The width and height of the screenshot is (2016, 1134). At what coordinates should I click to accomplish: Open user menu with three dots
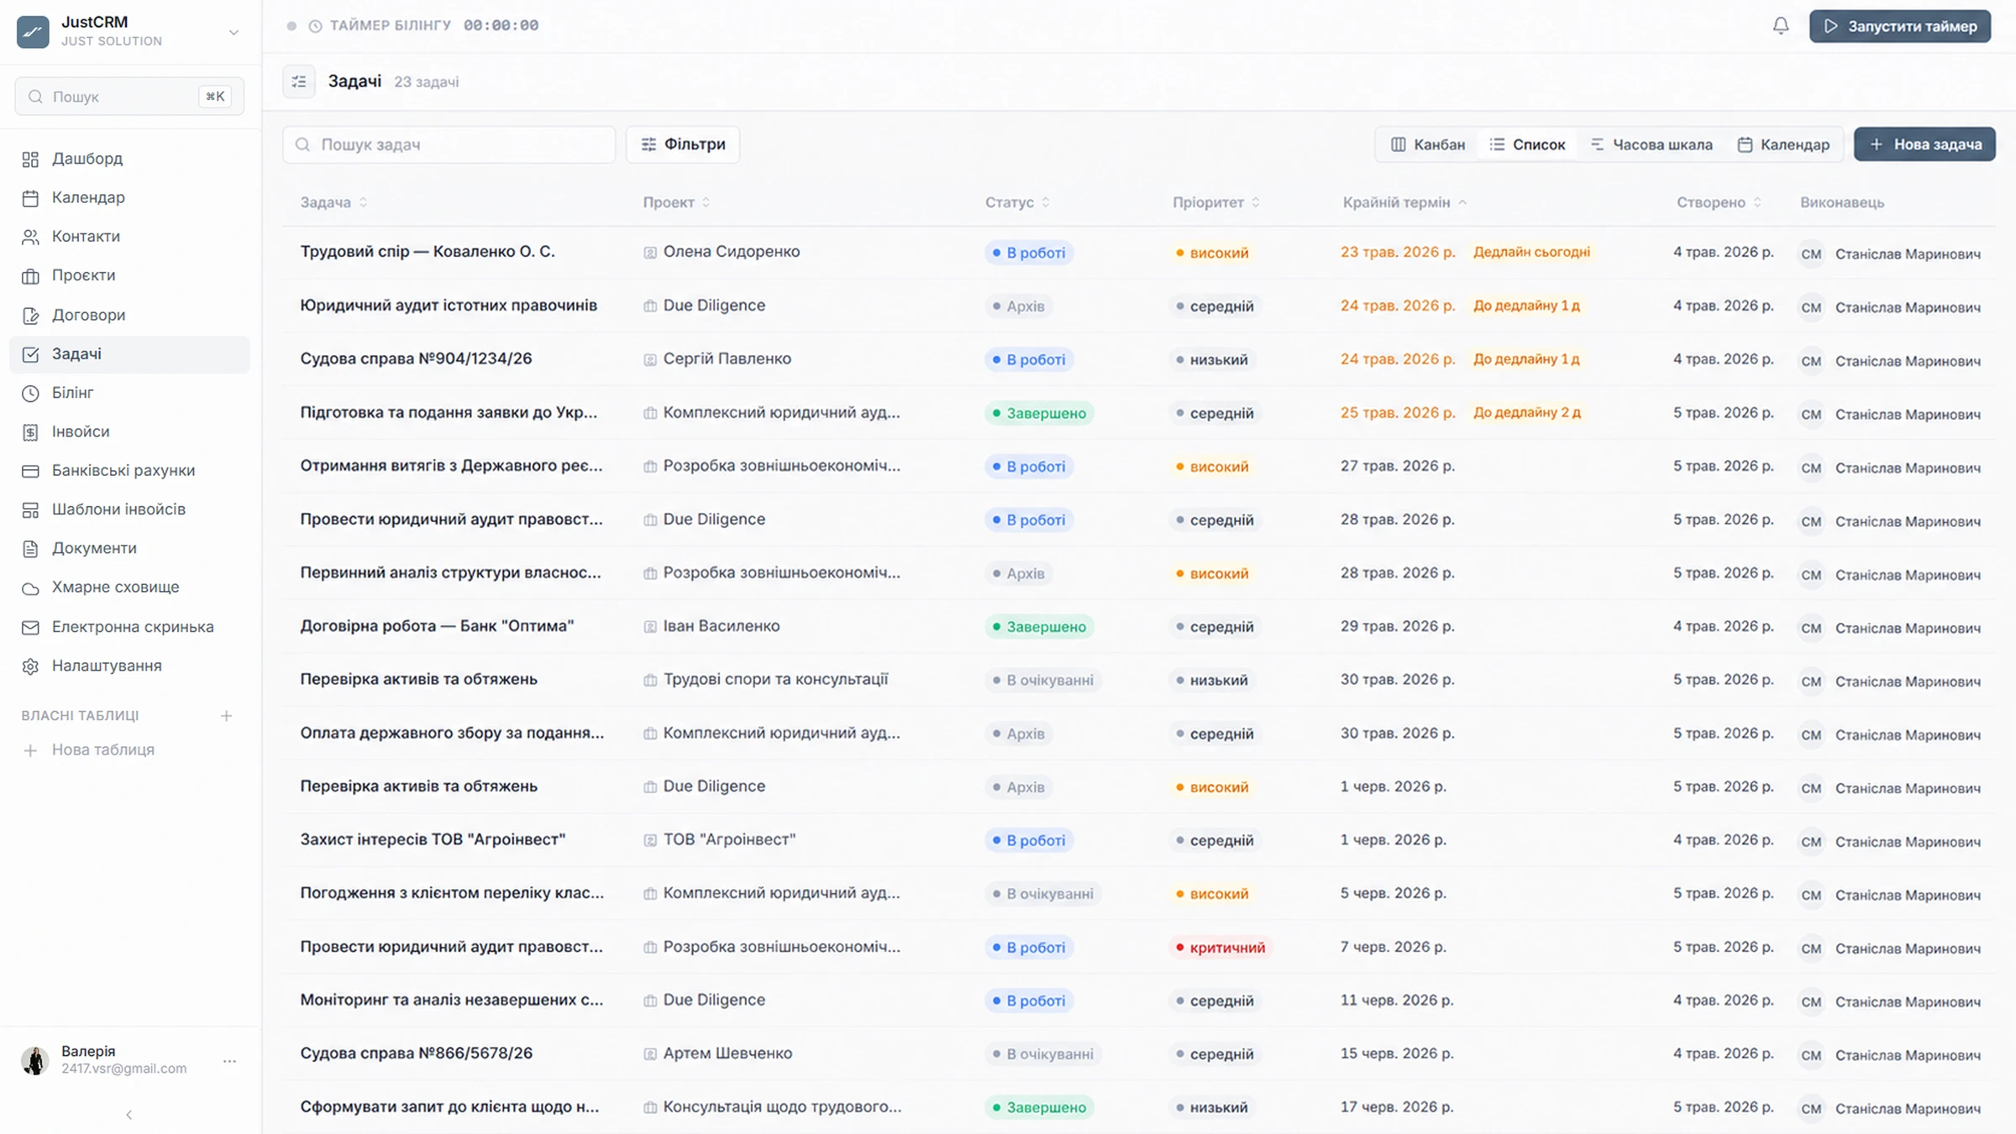click(229, 1061)
